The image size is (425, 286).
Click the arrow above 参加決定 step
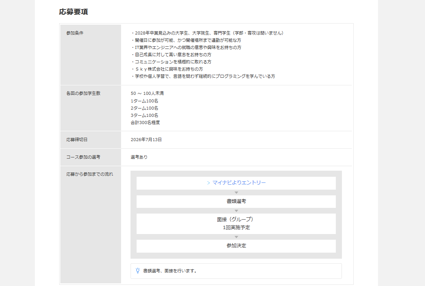(236, 237)
